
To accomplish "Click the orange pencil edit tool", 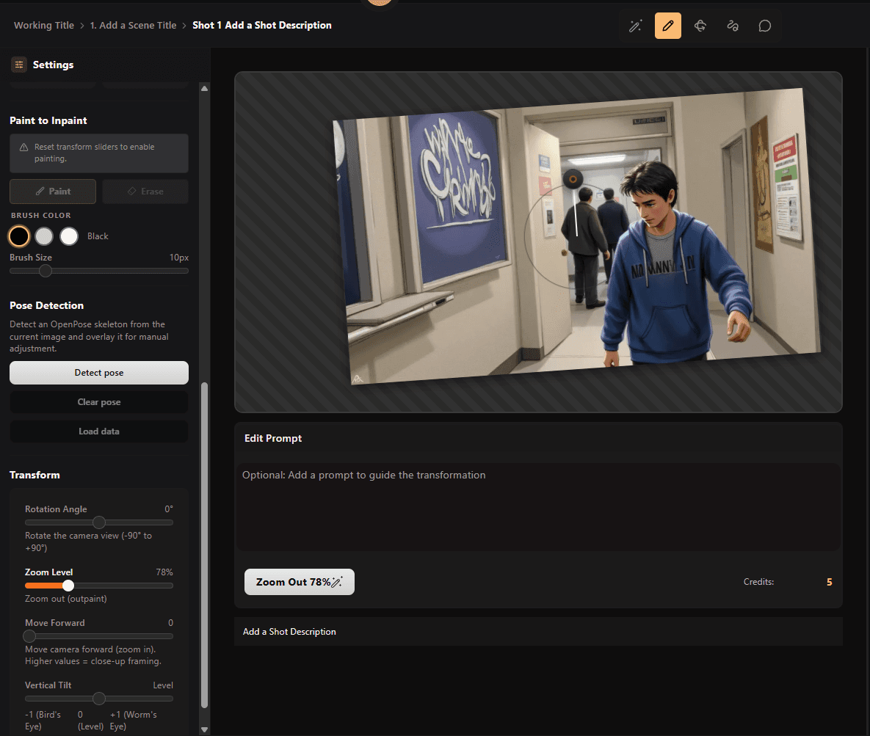I will [x=667, y=26].
